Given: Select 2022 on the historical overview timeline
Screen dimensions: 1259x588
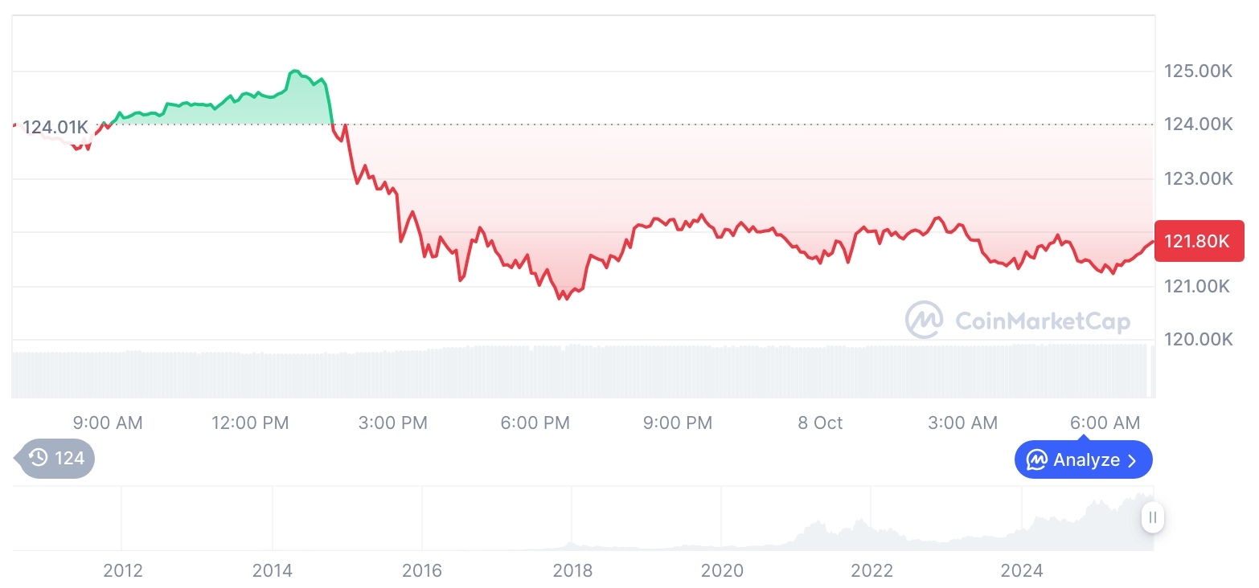Looking at the screenshot, I should pyautogui.click(x=872, y=570).
